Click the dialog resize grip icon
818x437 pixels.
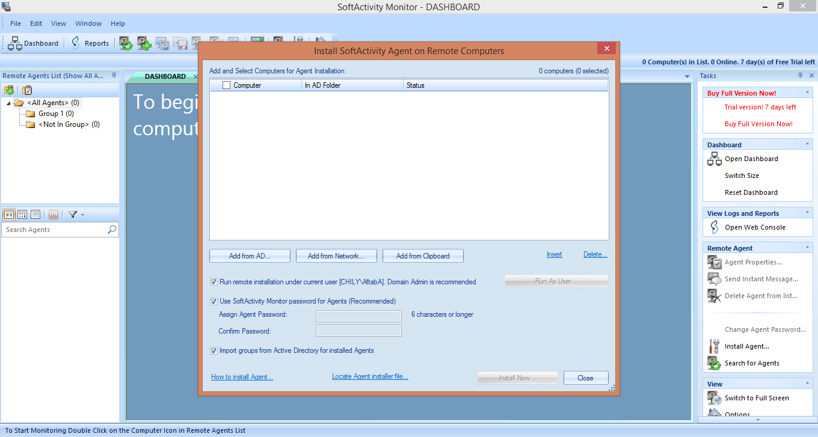(x=612, y=389)
